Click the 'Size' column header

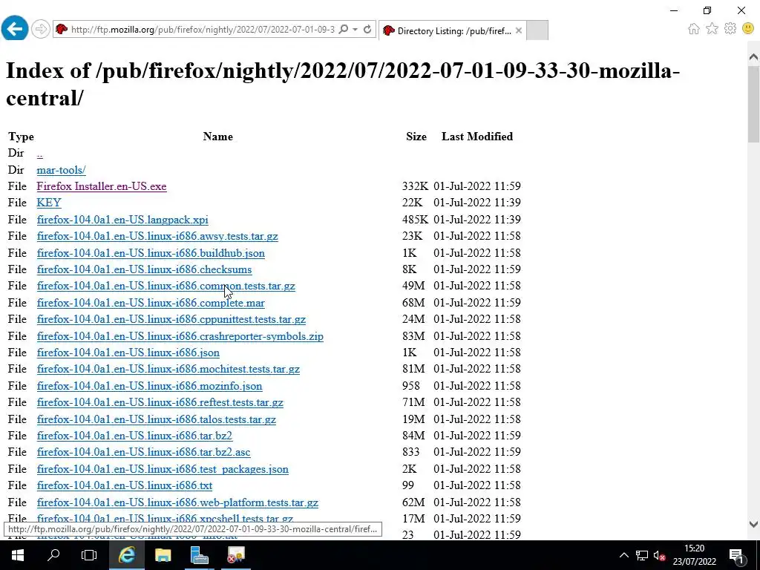[416, 137]
